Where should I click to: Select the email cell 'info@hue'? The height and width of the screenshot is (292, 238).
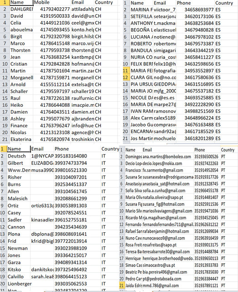point(82,126)
